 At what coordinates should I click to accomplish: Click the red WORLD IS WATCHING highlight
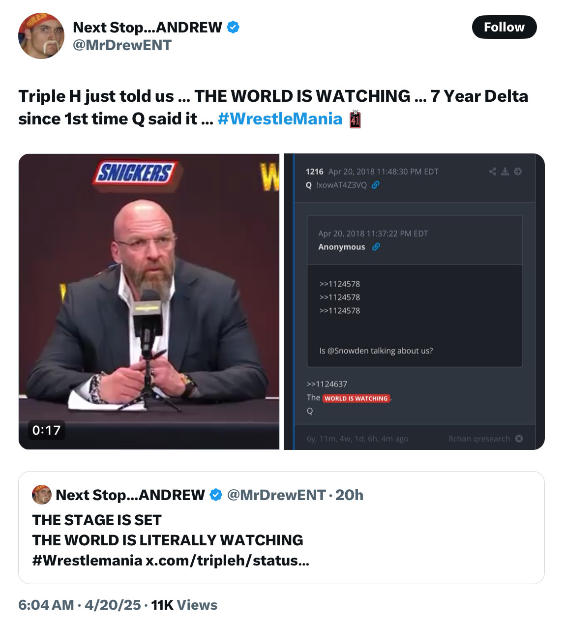[356, 398]
